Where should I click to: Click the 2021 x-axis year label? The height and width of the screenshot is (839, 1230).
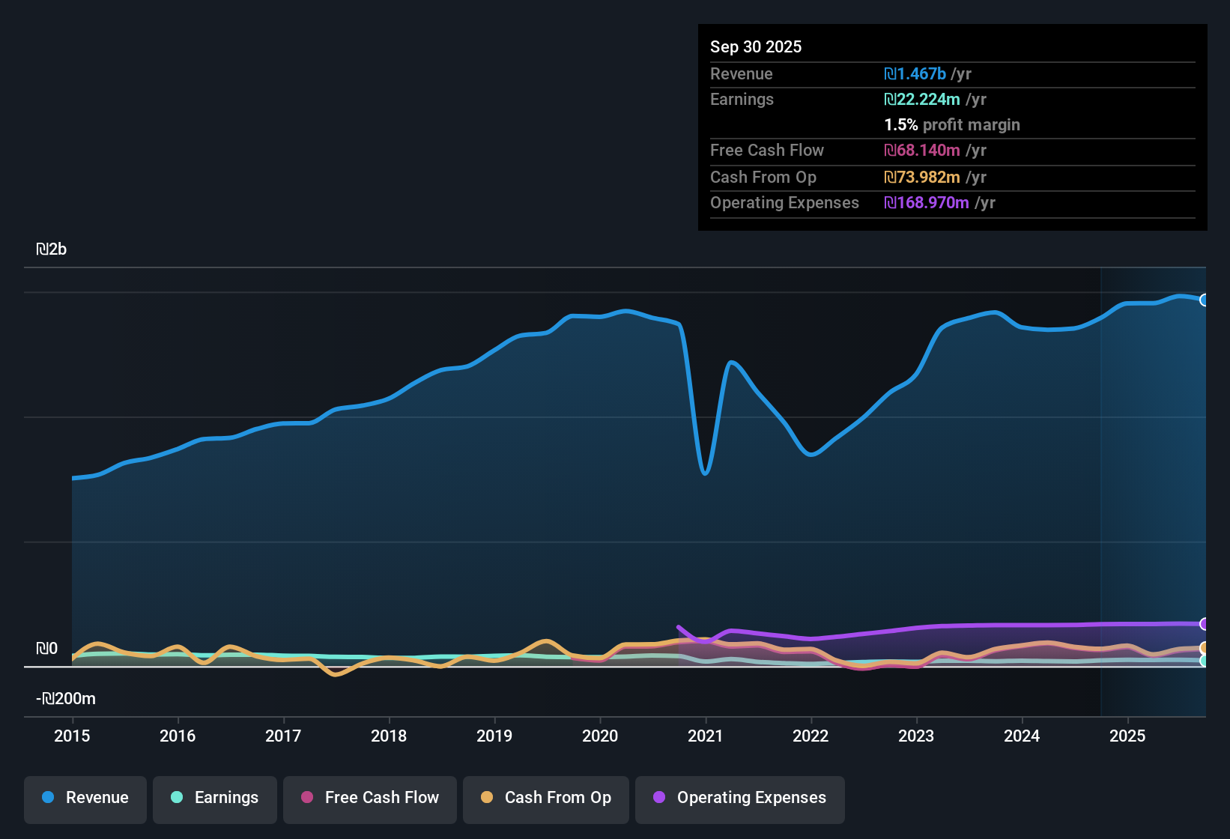pos(706,736)
